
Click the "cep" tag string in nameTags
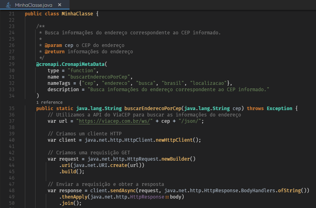pyautogui.click(x=89, y=83)
